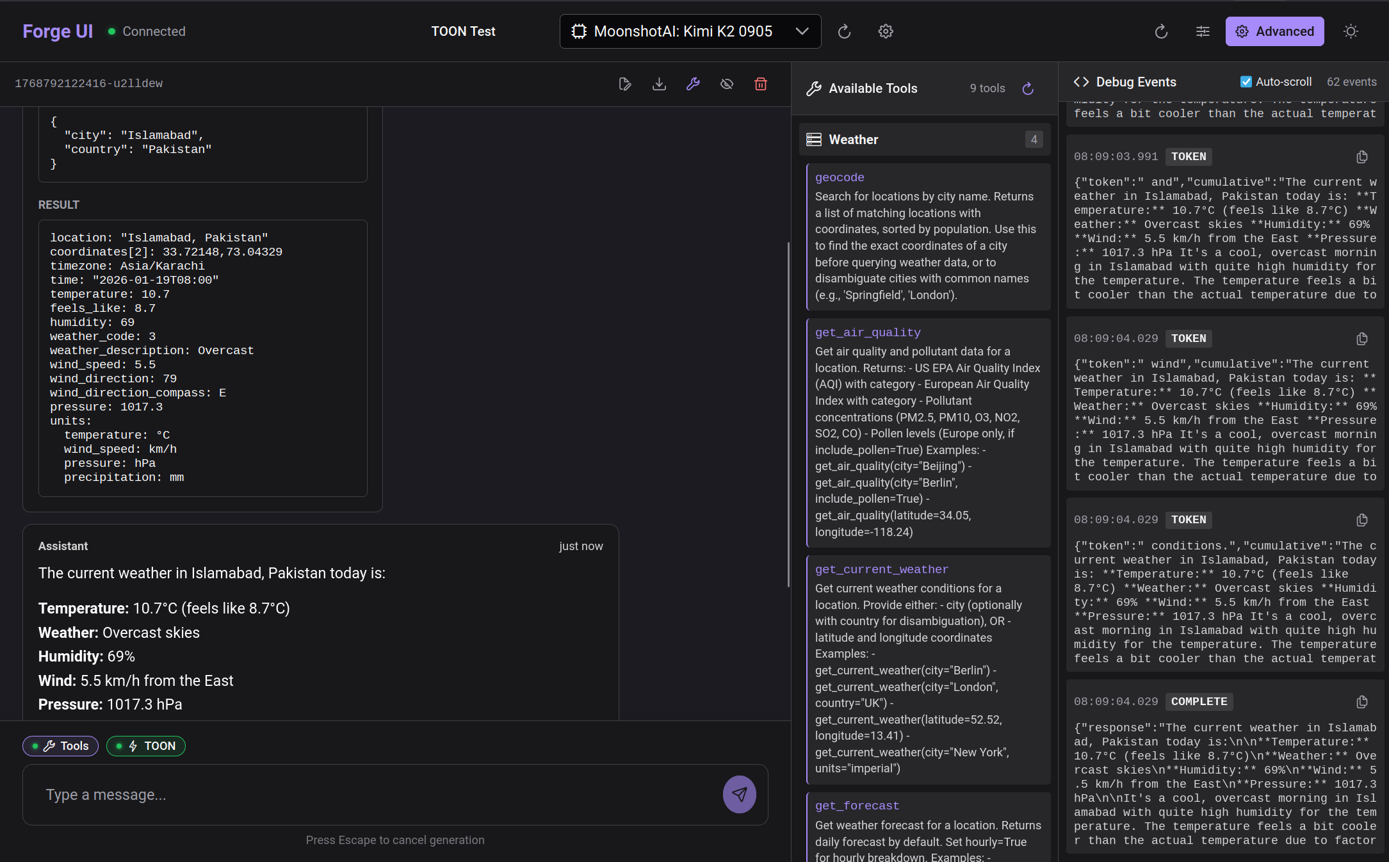Expand the geocode tool card

pyautogui.click(x=840, y=177)
